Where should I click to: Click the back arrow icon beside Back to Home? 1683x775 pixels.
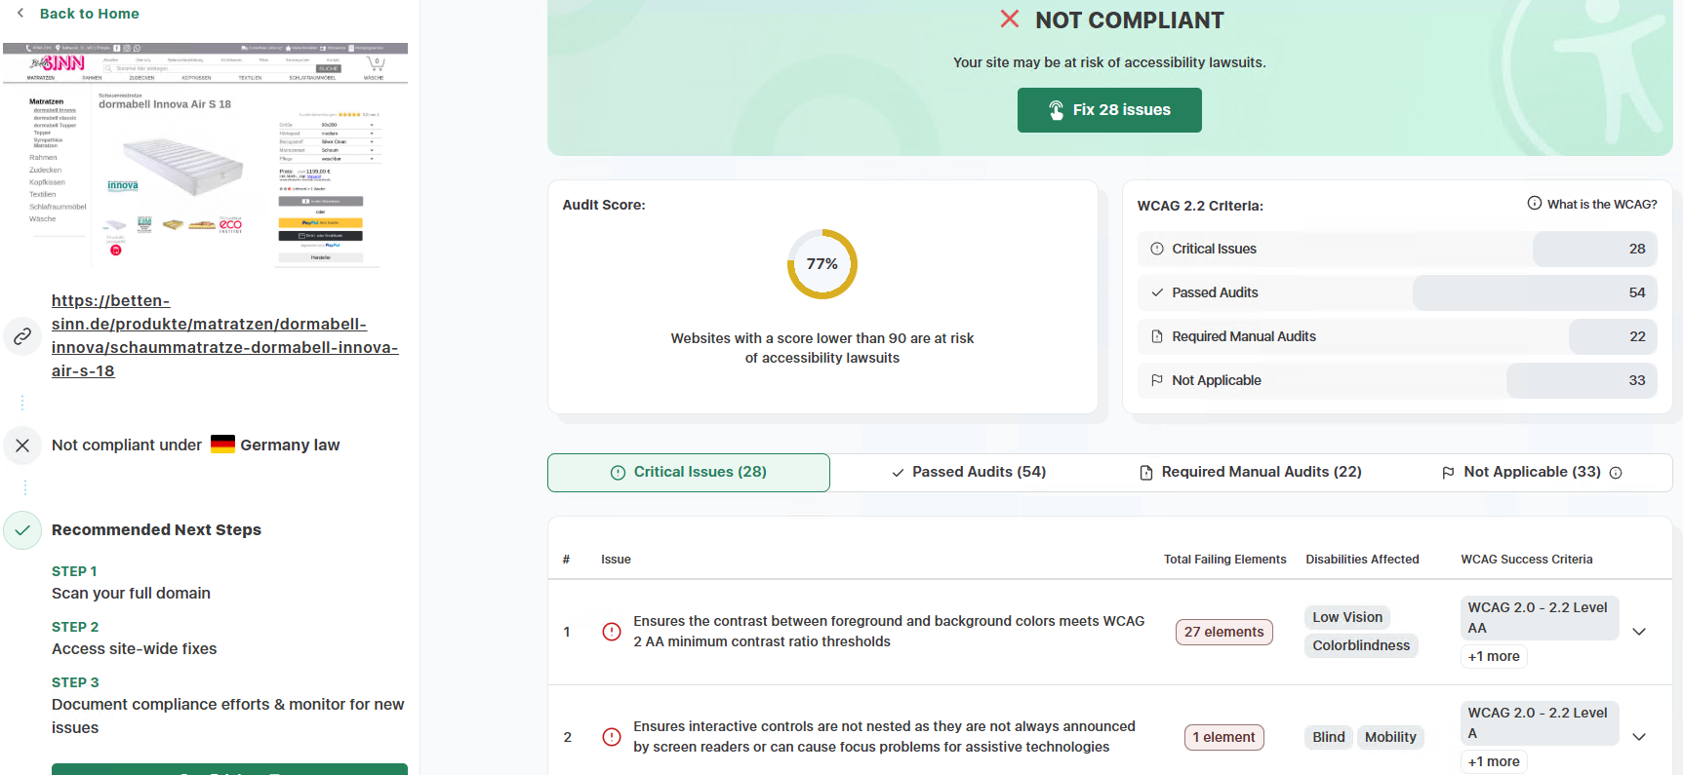[x=20, y=14]
